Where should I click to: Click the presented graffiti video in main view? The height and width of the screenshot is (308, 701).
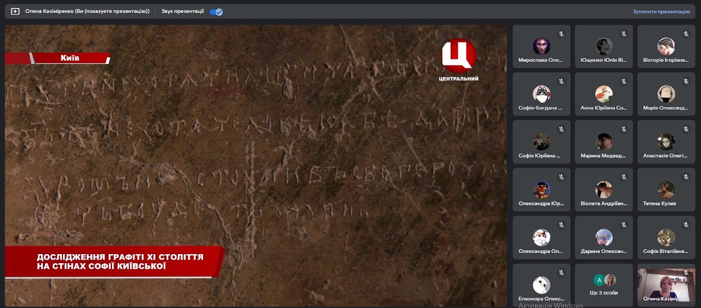click(x=256, y=166)
